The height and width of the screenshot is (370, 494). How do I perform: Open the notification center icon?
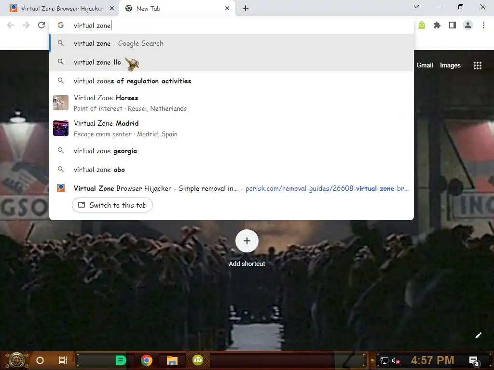click(x=474, y=361)
